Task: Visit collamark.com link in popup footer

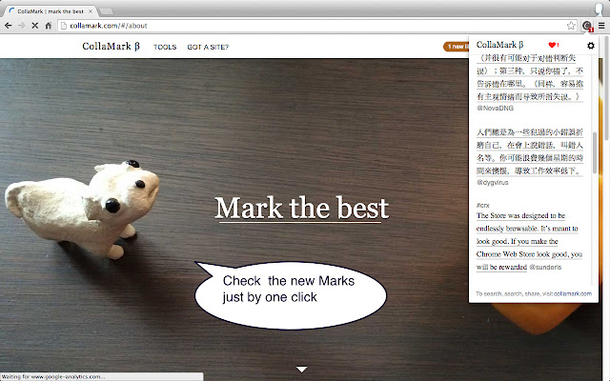Action: pyautogui.click(x=572, y=294)
